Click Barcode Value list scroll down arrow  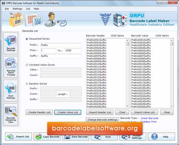click(x=172, y=106)
